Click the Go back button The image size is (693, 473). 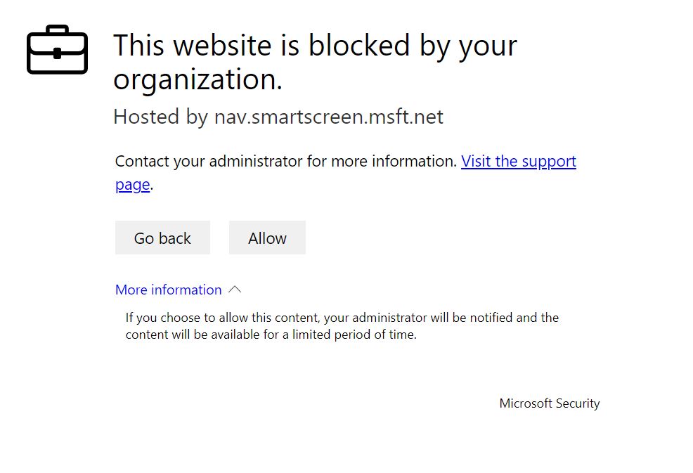[162, 238]
